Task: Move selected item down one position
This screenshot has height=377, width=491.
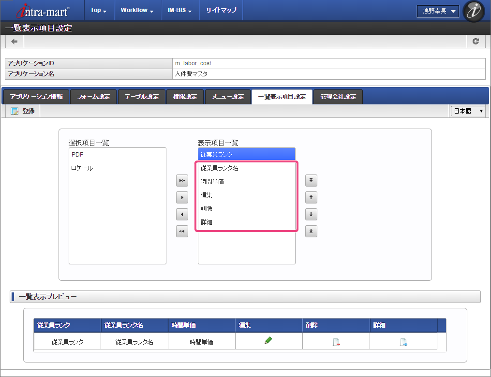Action: tap(311, 214)
